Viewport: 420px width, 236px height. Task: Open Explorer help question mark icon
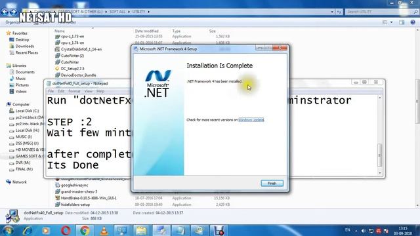pos(413,22)
